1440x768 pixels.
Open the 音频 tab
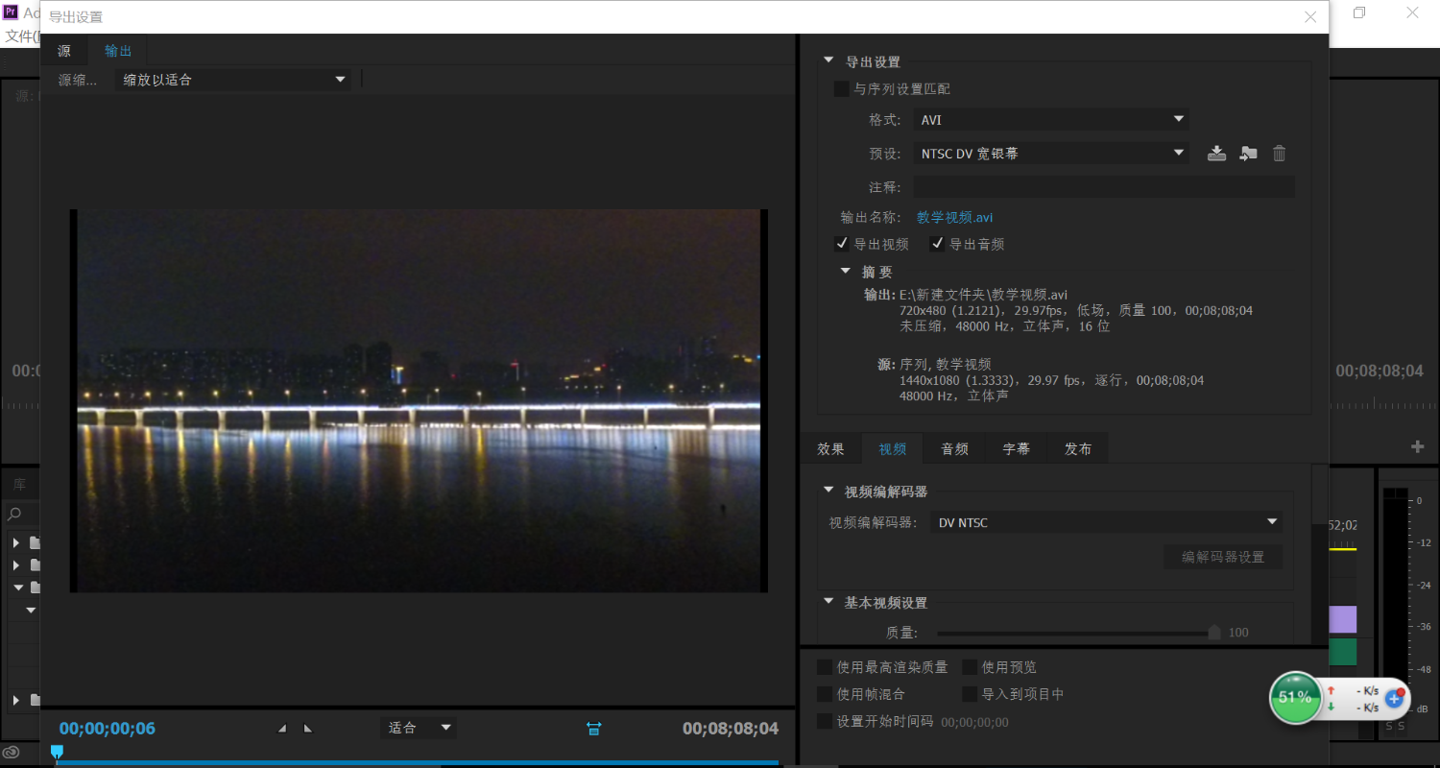tap(954, 448)
